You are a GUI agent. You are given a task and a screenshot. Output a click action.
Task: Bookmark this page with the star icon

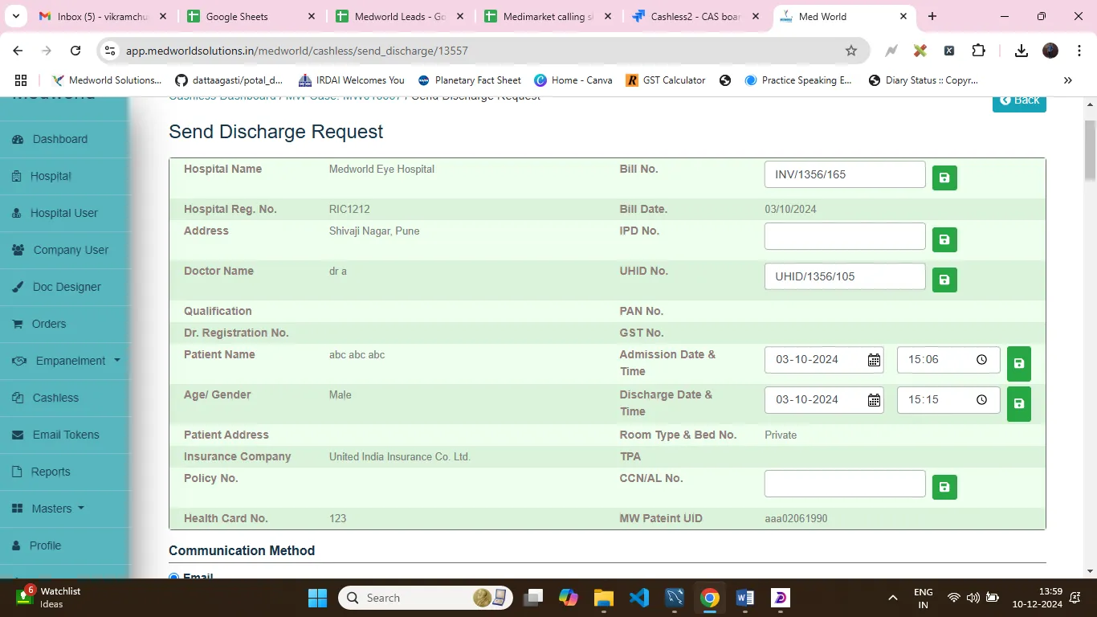click(x=851, y=51)
